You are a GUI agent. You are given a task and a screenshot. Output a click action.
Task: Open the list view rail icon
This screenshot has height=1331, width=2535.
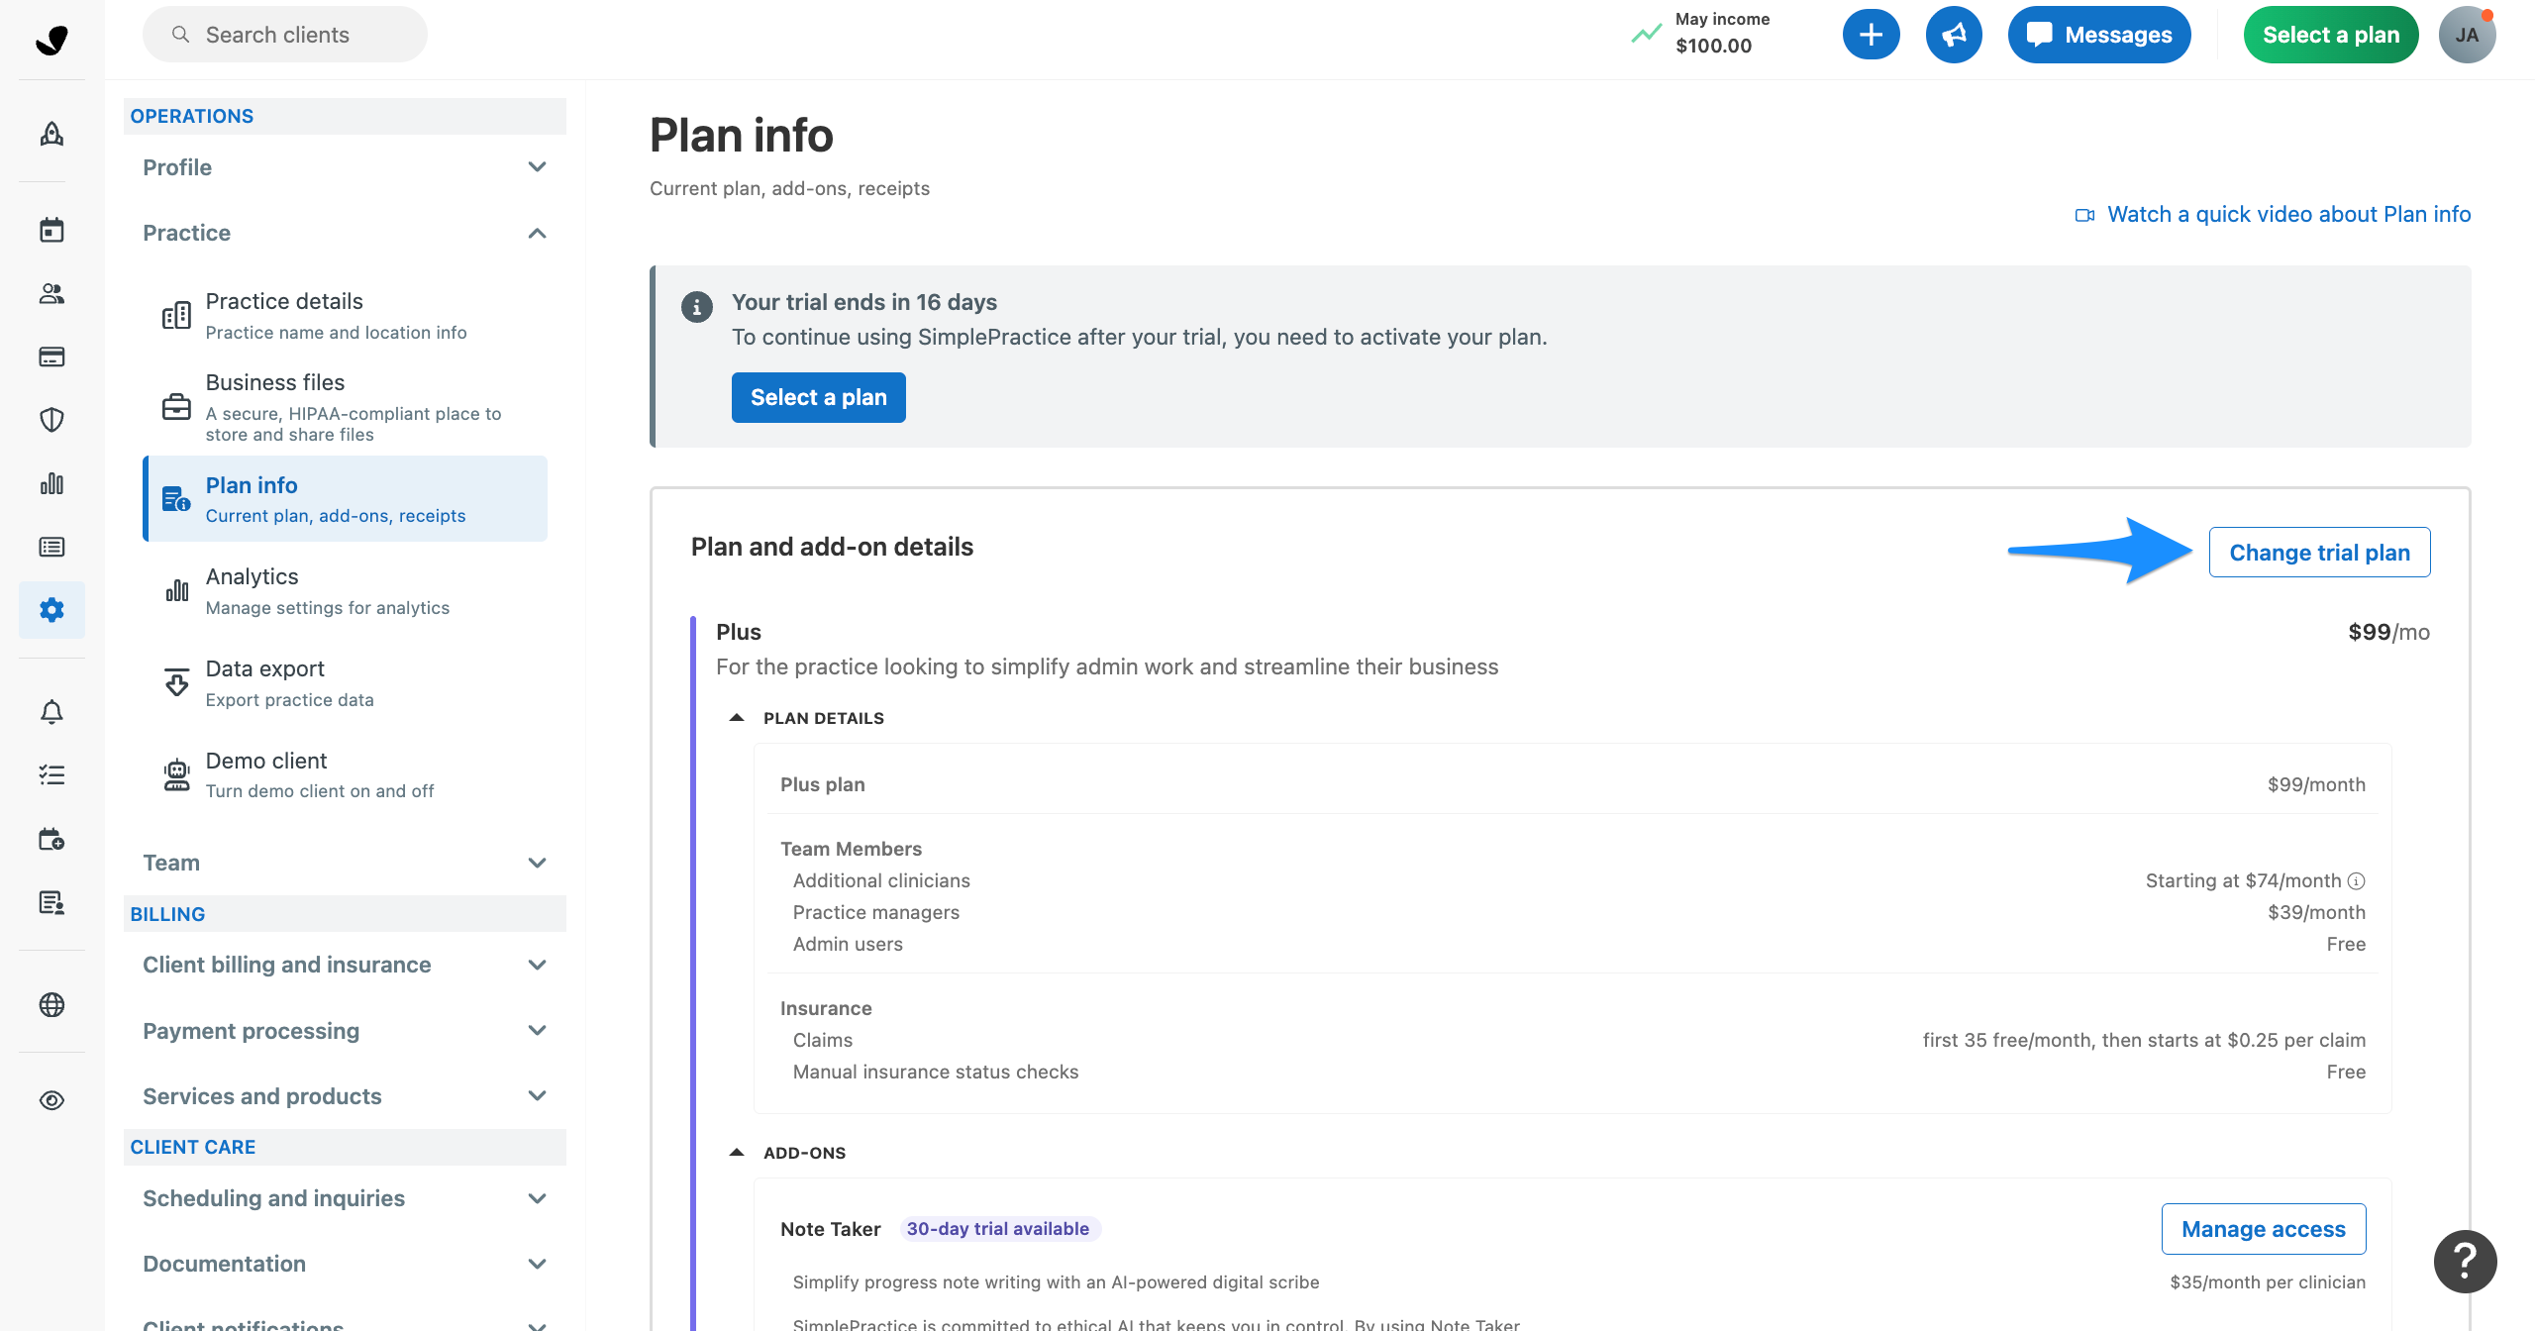coord(51,547)
